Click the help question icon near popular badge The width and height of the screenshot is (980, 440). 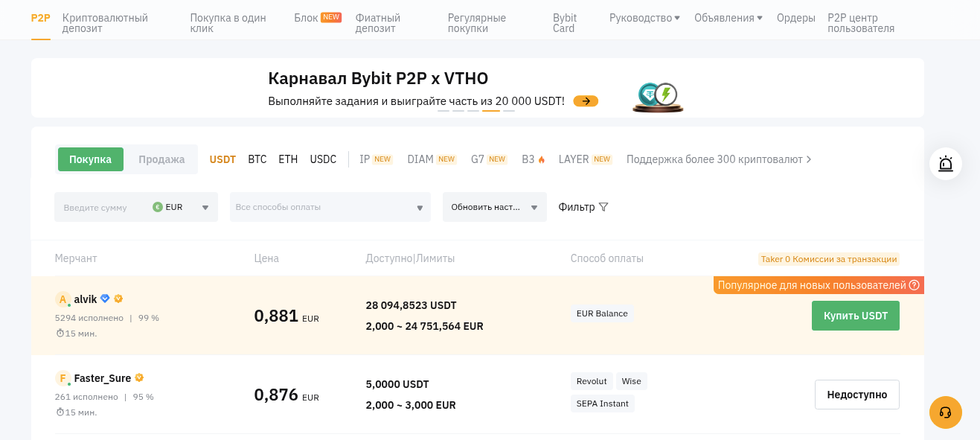[x=915, y=285]
